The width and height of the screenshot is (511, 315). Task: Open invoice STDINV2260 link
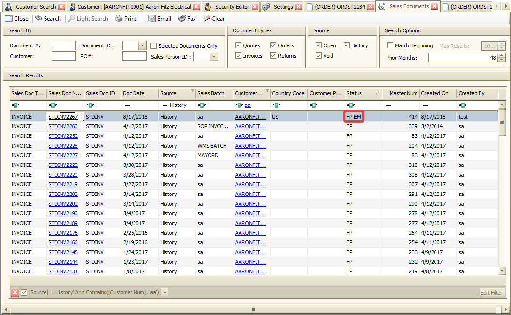[63, 126]
